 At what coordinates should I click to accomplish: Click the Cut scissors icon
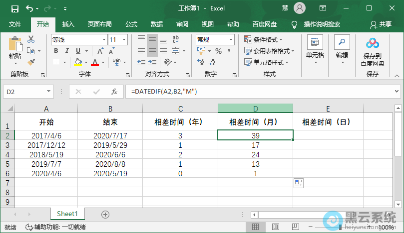(x=31, y=39)
